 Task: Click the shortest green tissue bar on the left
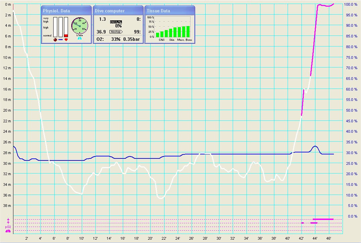point(157,35)
